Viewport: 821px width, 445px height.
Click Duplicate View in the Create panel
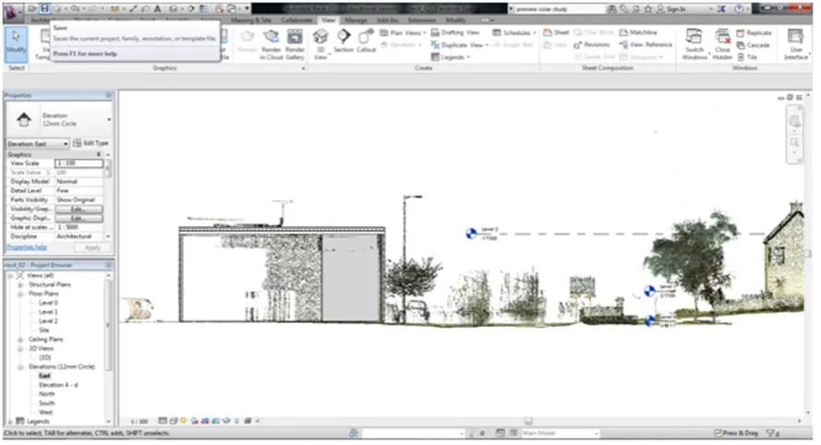pos(460,45)
